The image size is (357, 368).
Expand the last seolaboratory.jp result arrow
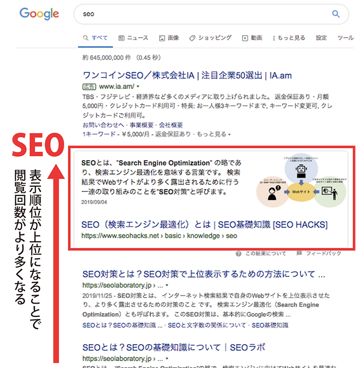click(x=167, y=359)
